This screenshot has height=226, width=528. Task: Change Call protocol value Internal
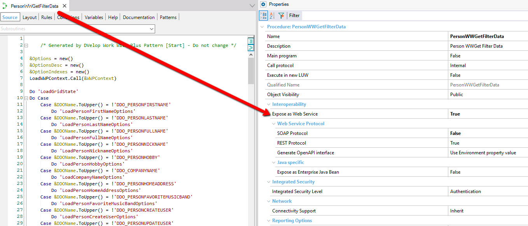488,66
